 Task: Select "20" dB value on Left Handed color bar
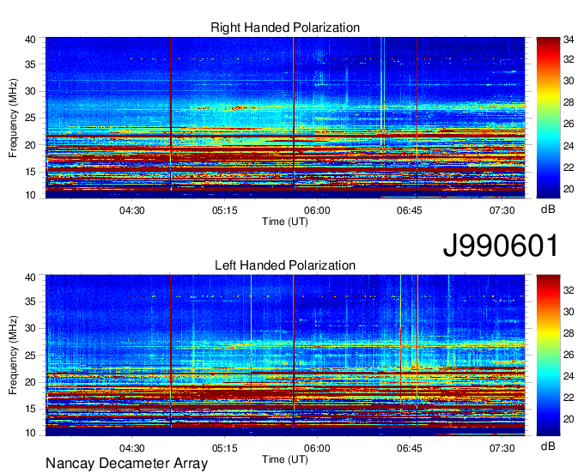[x=569, y=419]
